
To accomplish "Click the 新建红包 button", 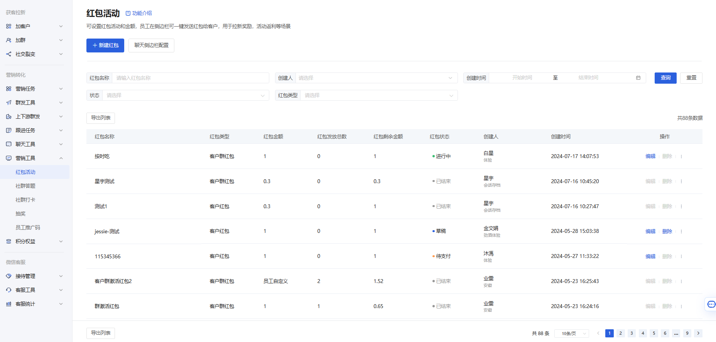I will (105, 45).
